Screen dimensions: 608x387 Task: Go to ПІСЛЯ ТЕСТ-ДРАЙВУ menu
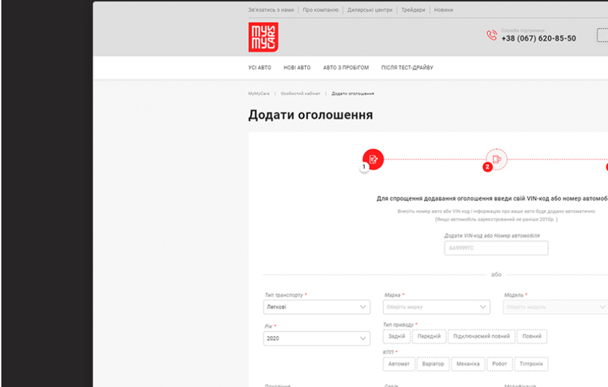(x=407, y=68)
